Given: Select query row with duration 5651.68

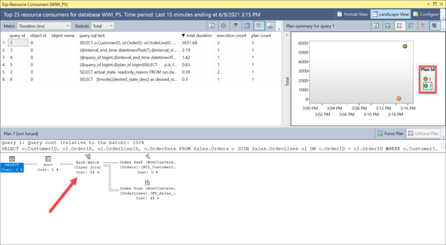Looking at the screenshot, I should pyautogui.click(x=139, y=43).
